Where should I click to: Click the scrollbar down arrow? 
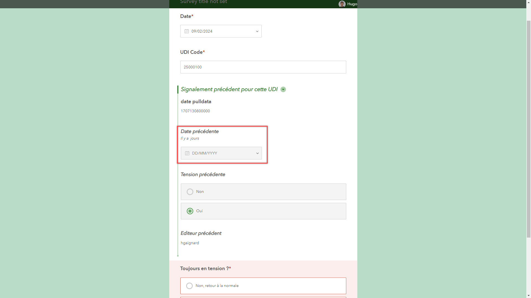click(x=529, y=296)
